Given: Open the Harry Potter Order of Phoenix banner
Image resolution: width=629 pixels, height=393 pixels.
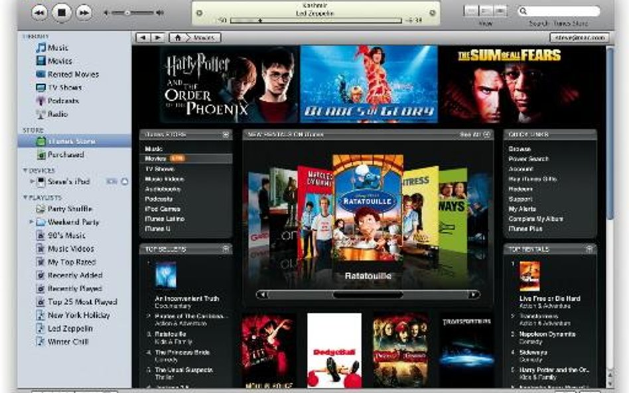Looking at the screenshot, I should point(230,84).
